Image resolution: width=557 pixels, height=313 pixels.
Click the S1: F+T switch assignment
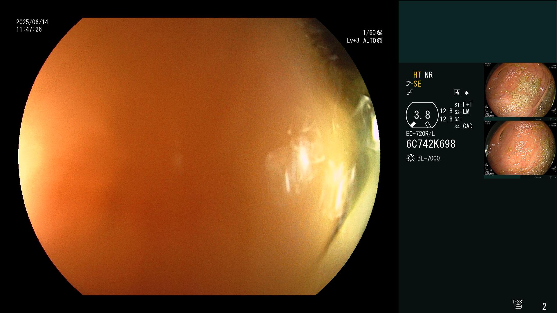pyautogui.click(x=463, y=104)
